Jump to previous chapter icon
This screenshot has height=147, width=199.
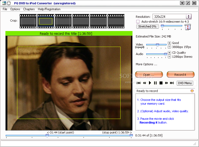(138, 83)
